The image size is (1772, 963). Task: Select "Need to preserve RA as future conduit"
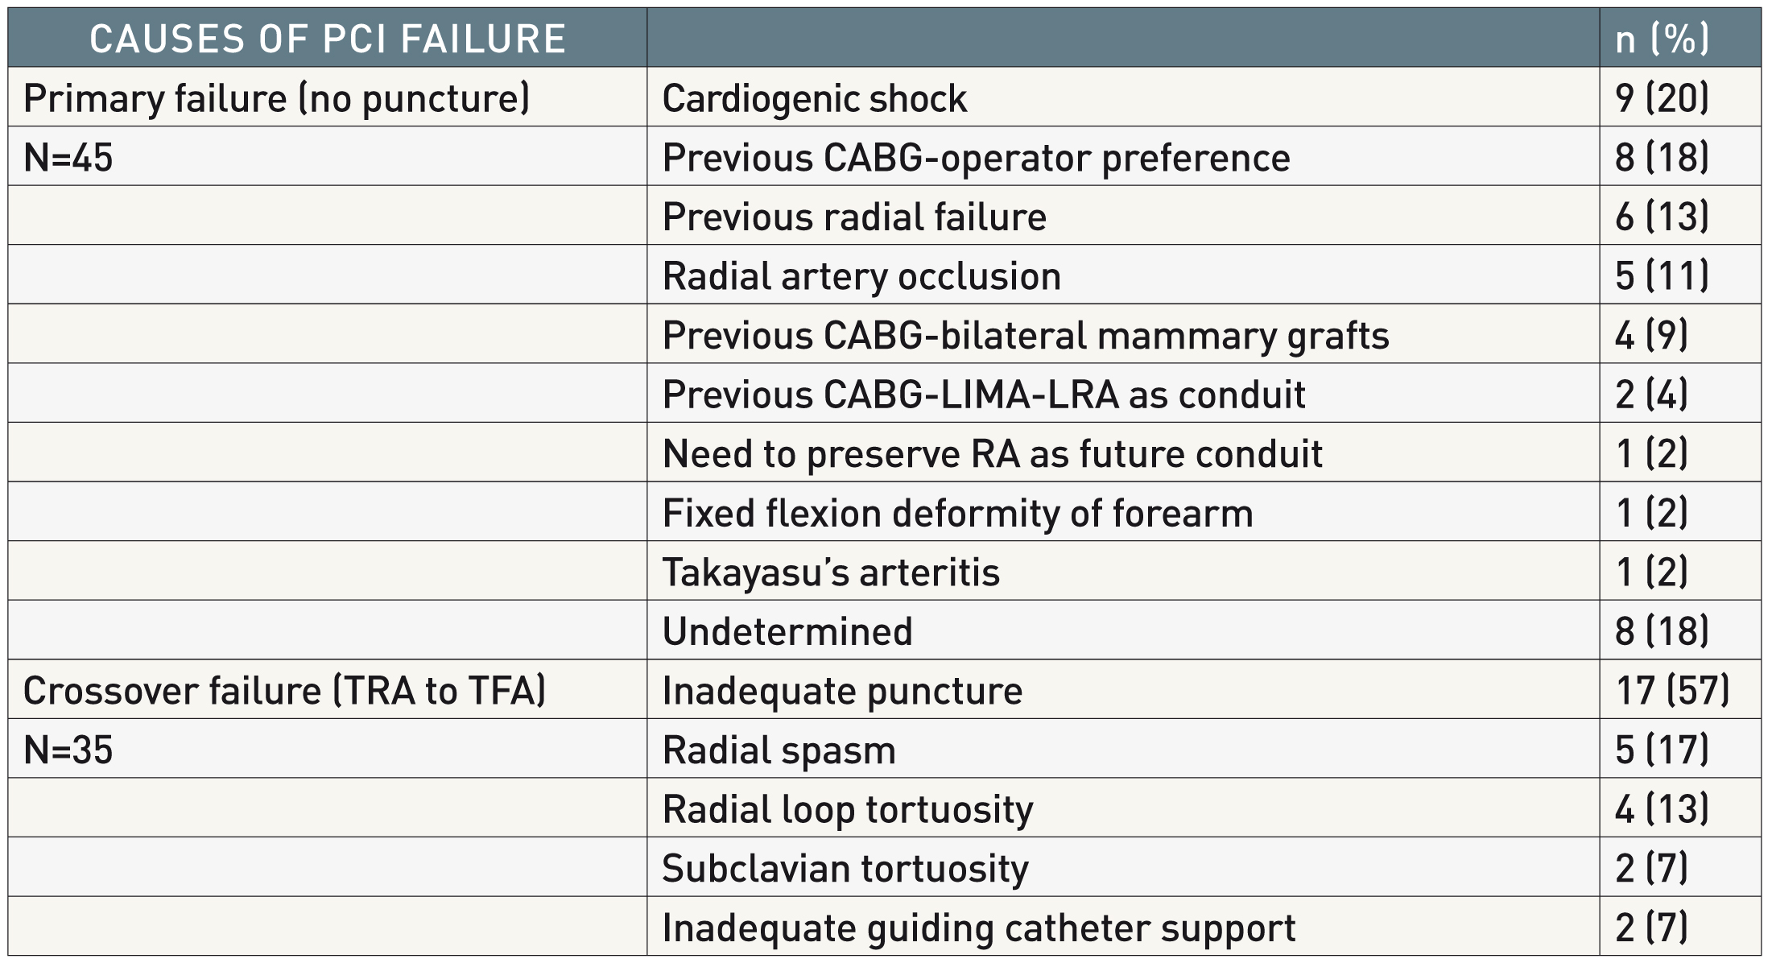click(x=992, y=454)
